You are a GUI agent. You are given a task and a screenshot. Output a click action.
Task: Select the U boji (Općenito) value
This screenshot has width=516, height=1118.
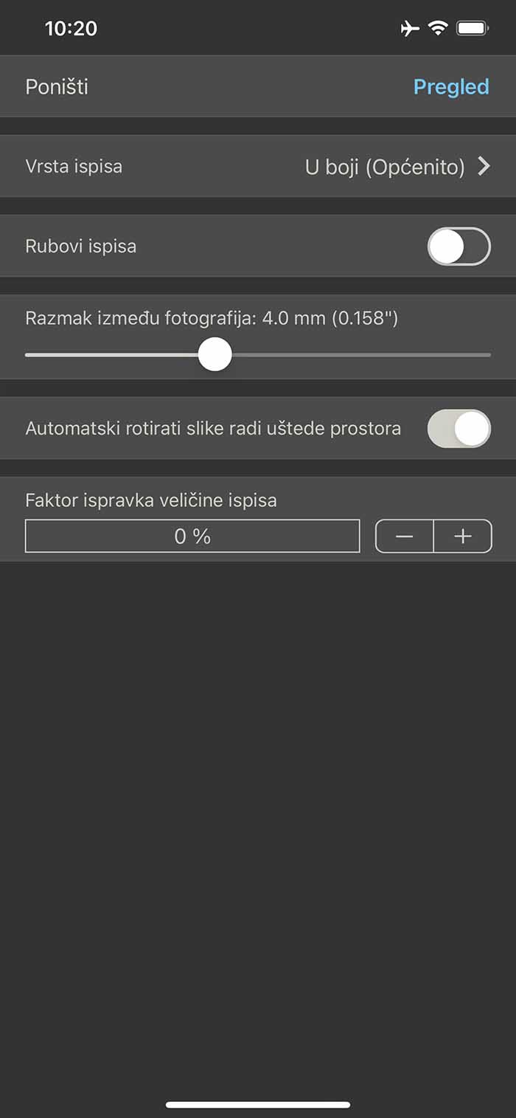click(x=385, y=168)
